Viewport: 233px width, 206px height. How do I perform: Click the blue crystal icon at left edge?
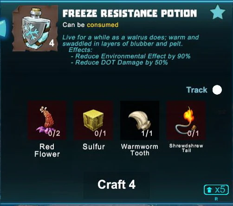click(3, 28)
